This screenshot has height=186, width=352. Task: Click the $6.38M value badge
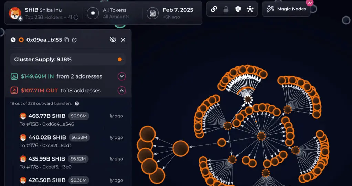78,180
